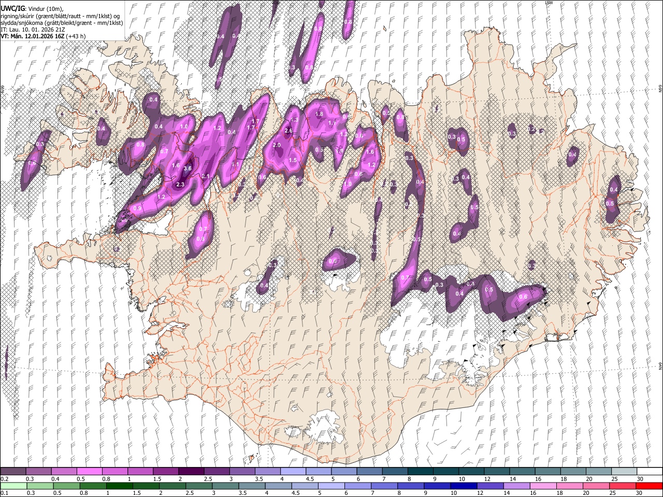Click the 'slydda/snjókoma' legend description line
The width and height of the screenshot is (663, 497).
point(62,23)
